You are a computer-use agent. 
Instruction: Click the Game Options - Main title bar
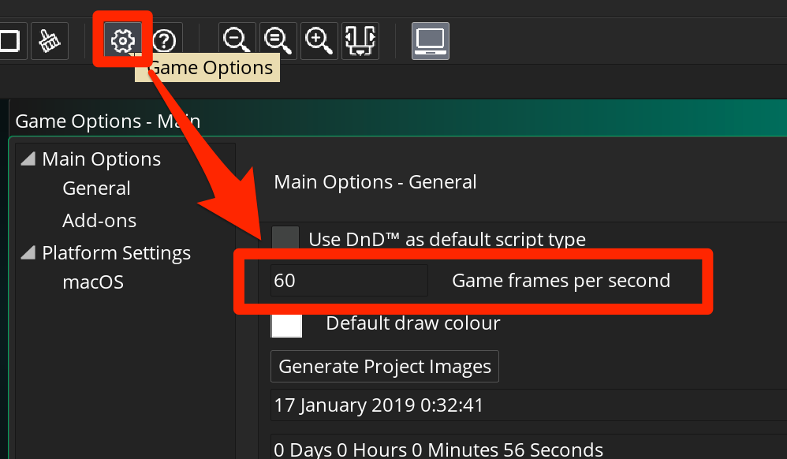(398, 121)
